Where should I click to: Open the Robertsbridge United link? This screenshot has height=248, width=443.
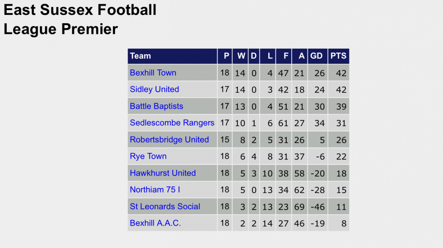(x=169, y=140)
